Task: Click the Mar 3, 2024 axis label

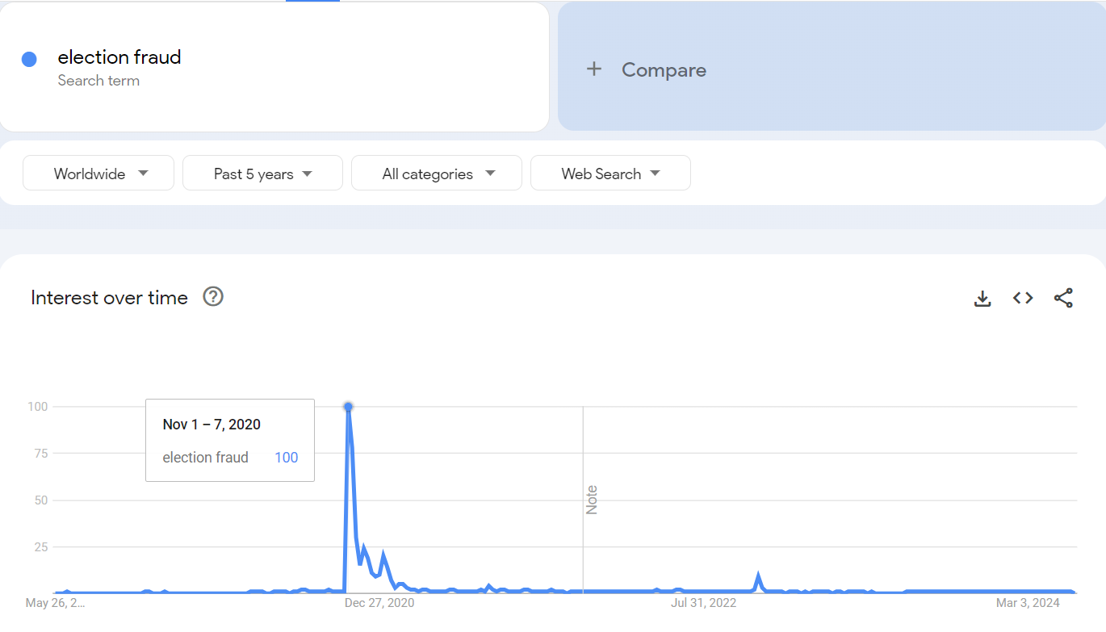Action: coord(1028,603)
